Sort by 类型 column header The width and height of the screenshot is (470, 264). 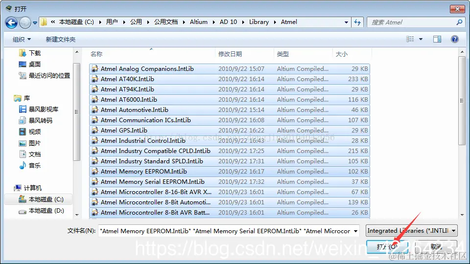tap(282, 54)
